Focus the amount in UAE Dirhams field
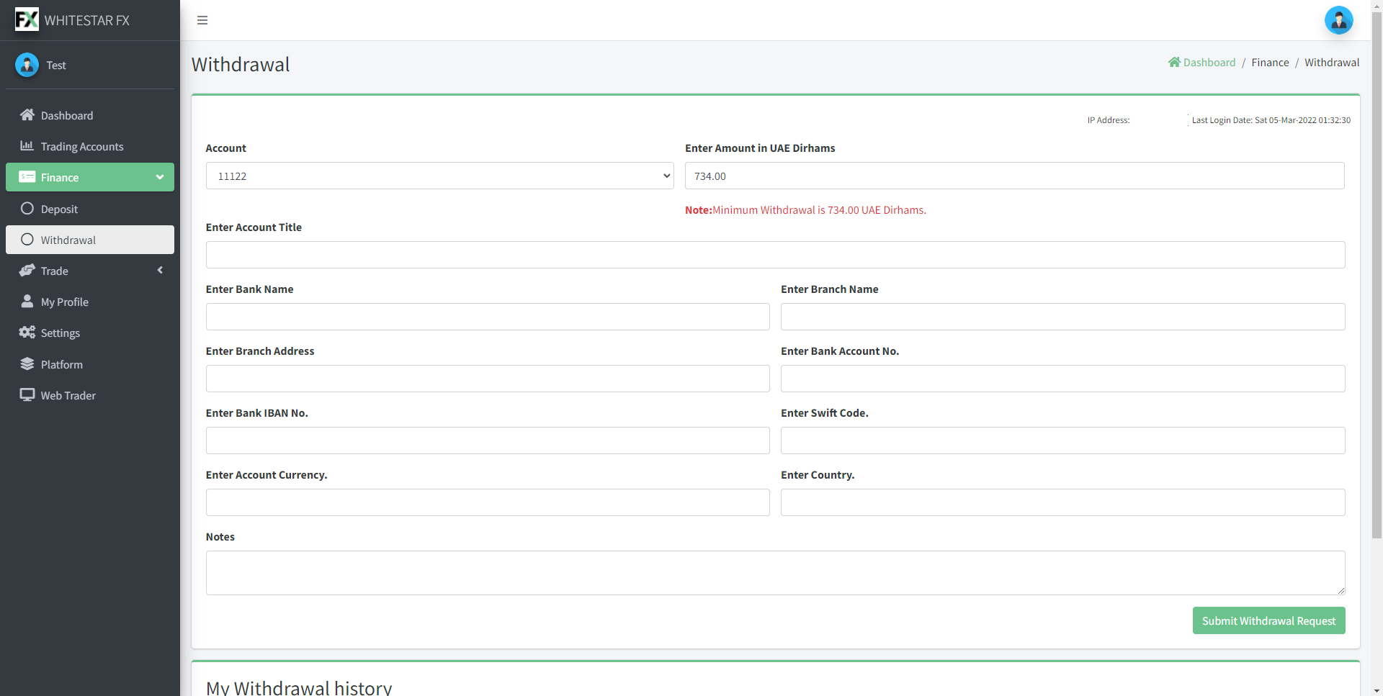 (1014, 176)
